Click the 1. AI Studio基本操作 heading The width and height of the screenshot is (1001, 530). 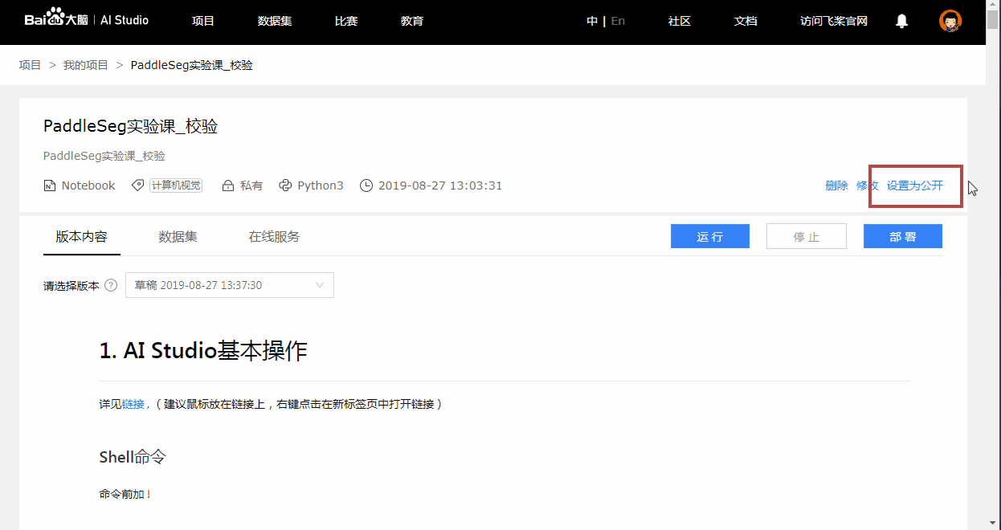203,351
